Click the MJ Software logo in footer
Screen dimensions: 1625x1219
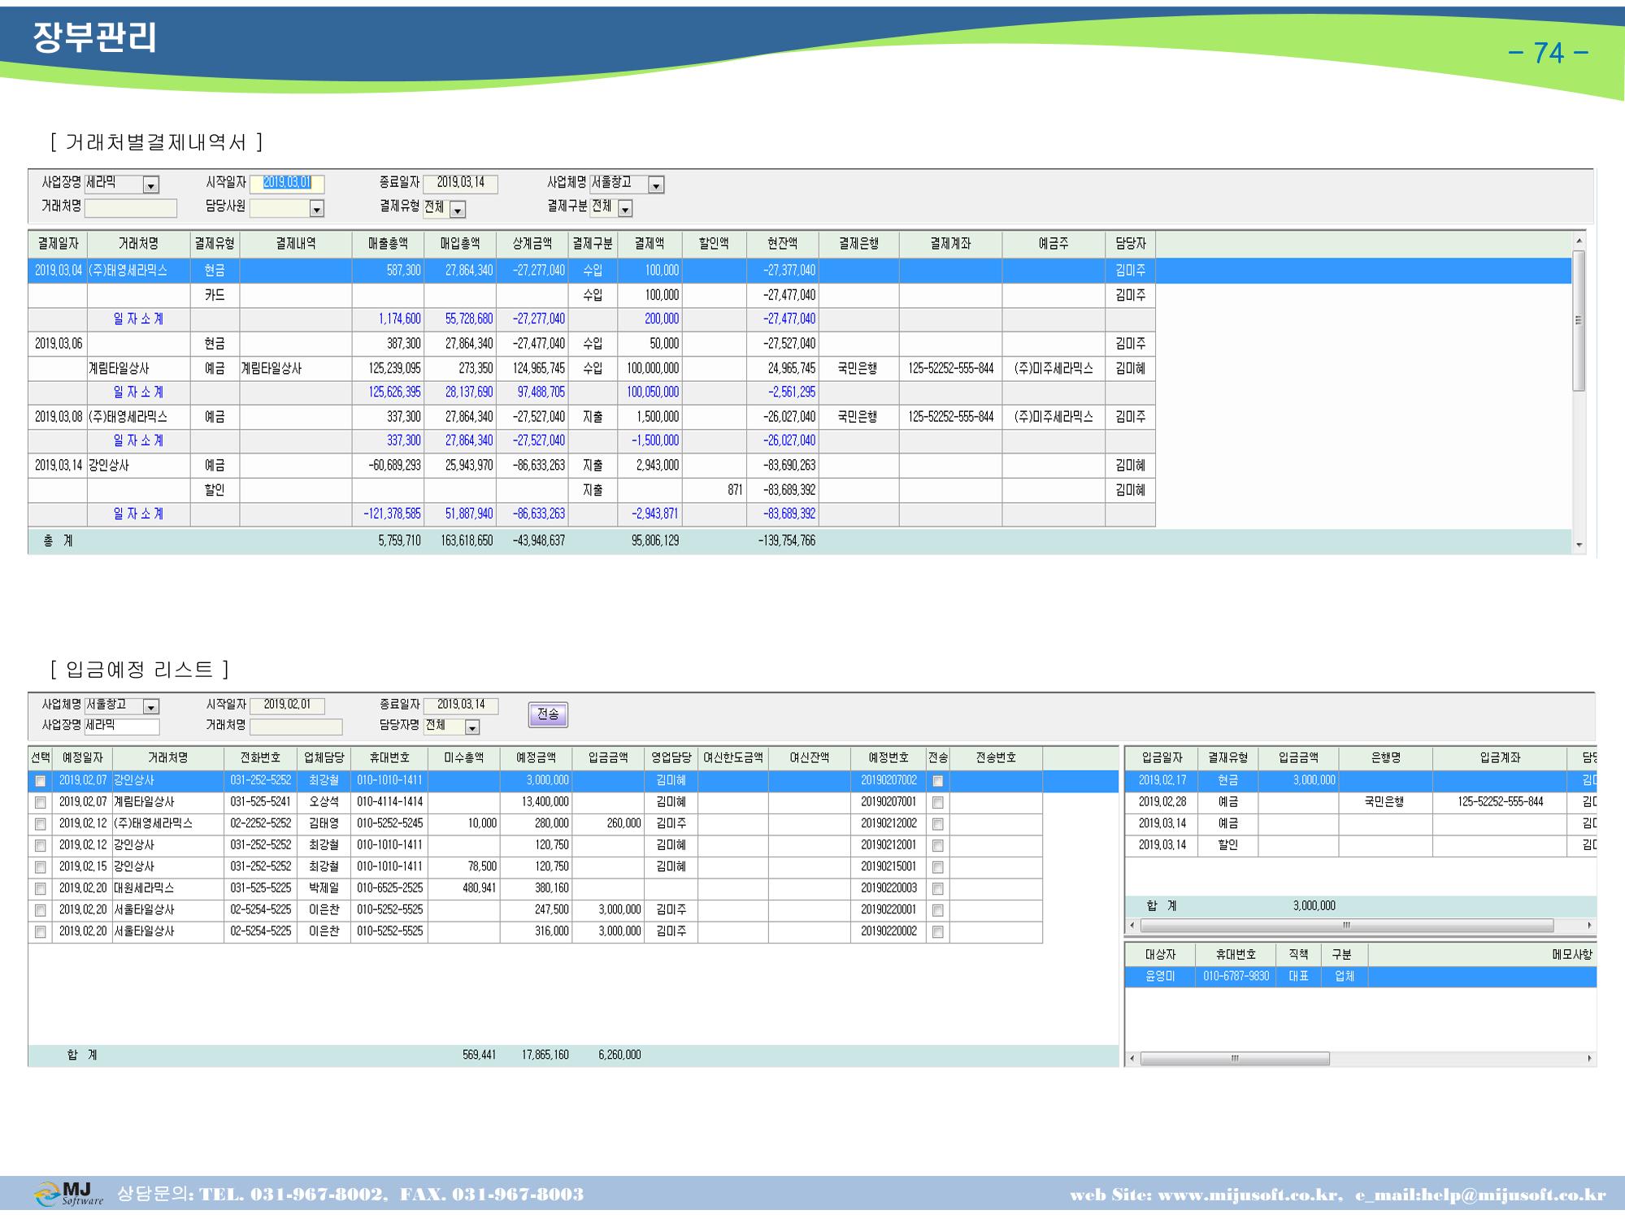[68, 1194]
